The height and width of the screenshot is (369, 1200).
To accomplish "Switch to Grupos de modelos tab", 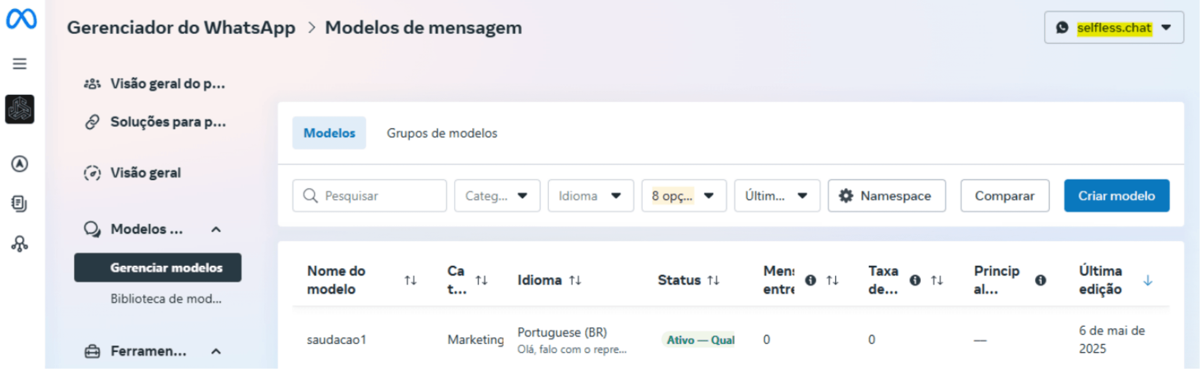I will point(442,134).
